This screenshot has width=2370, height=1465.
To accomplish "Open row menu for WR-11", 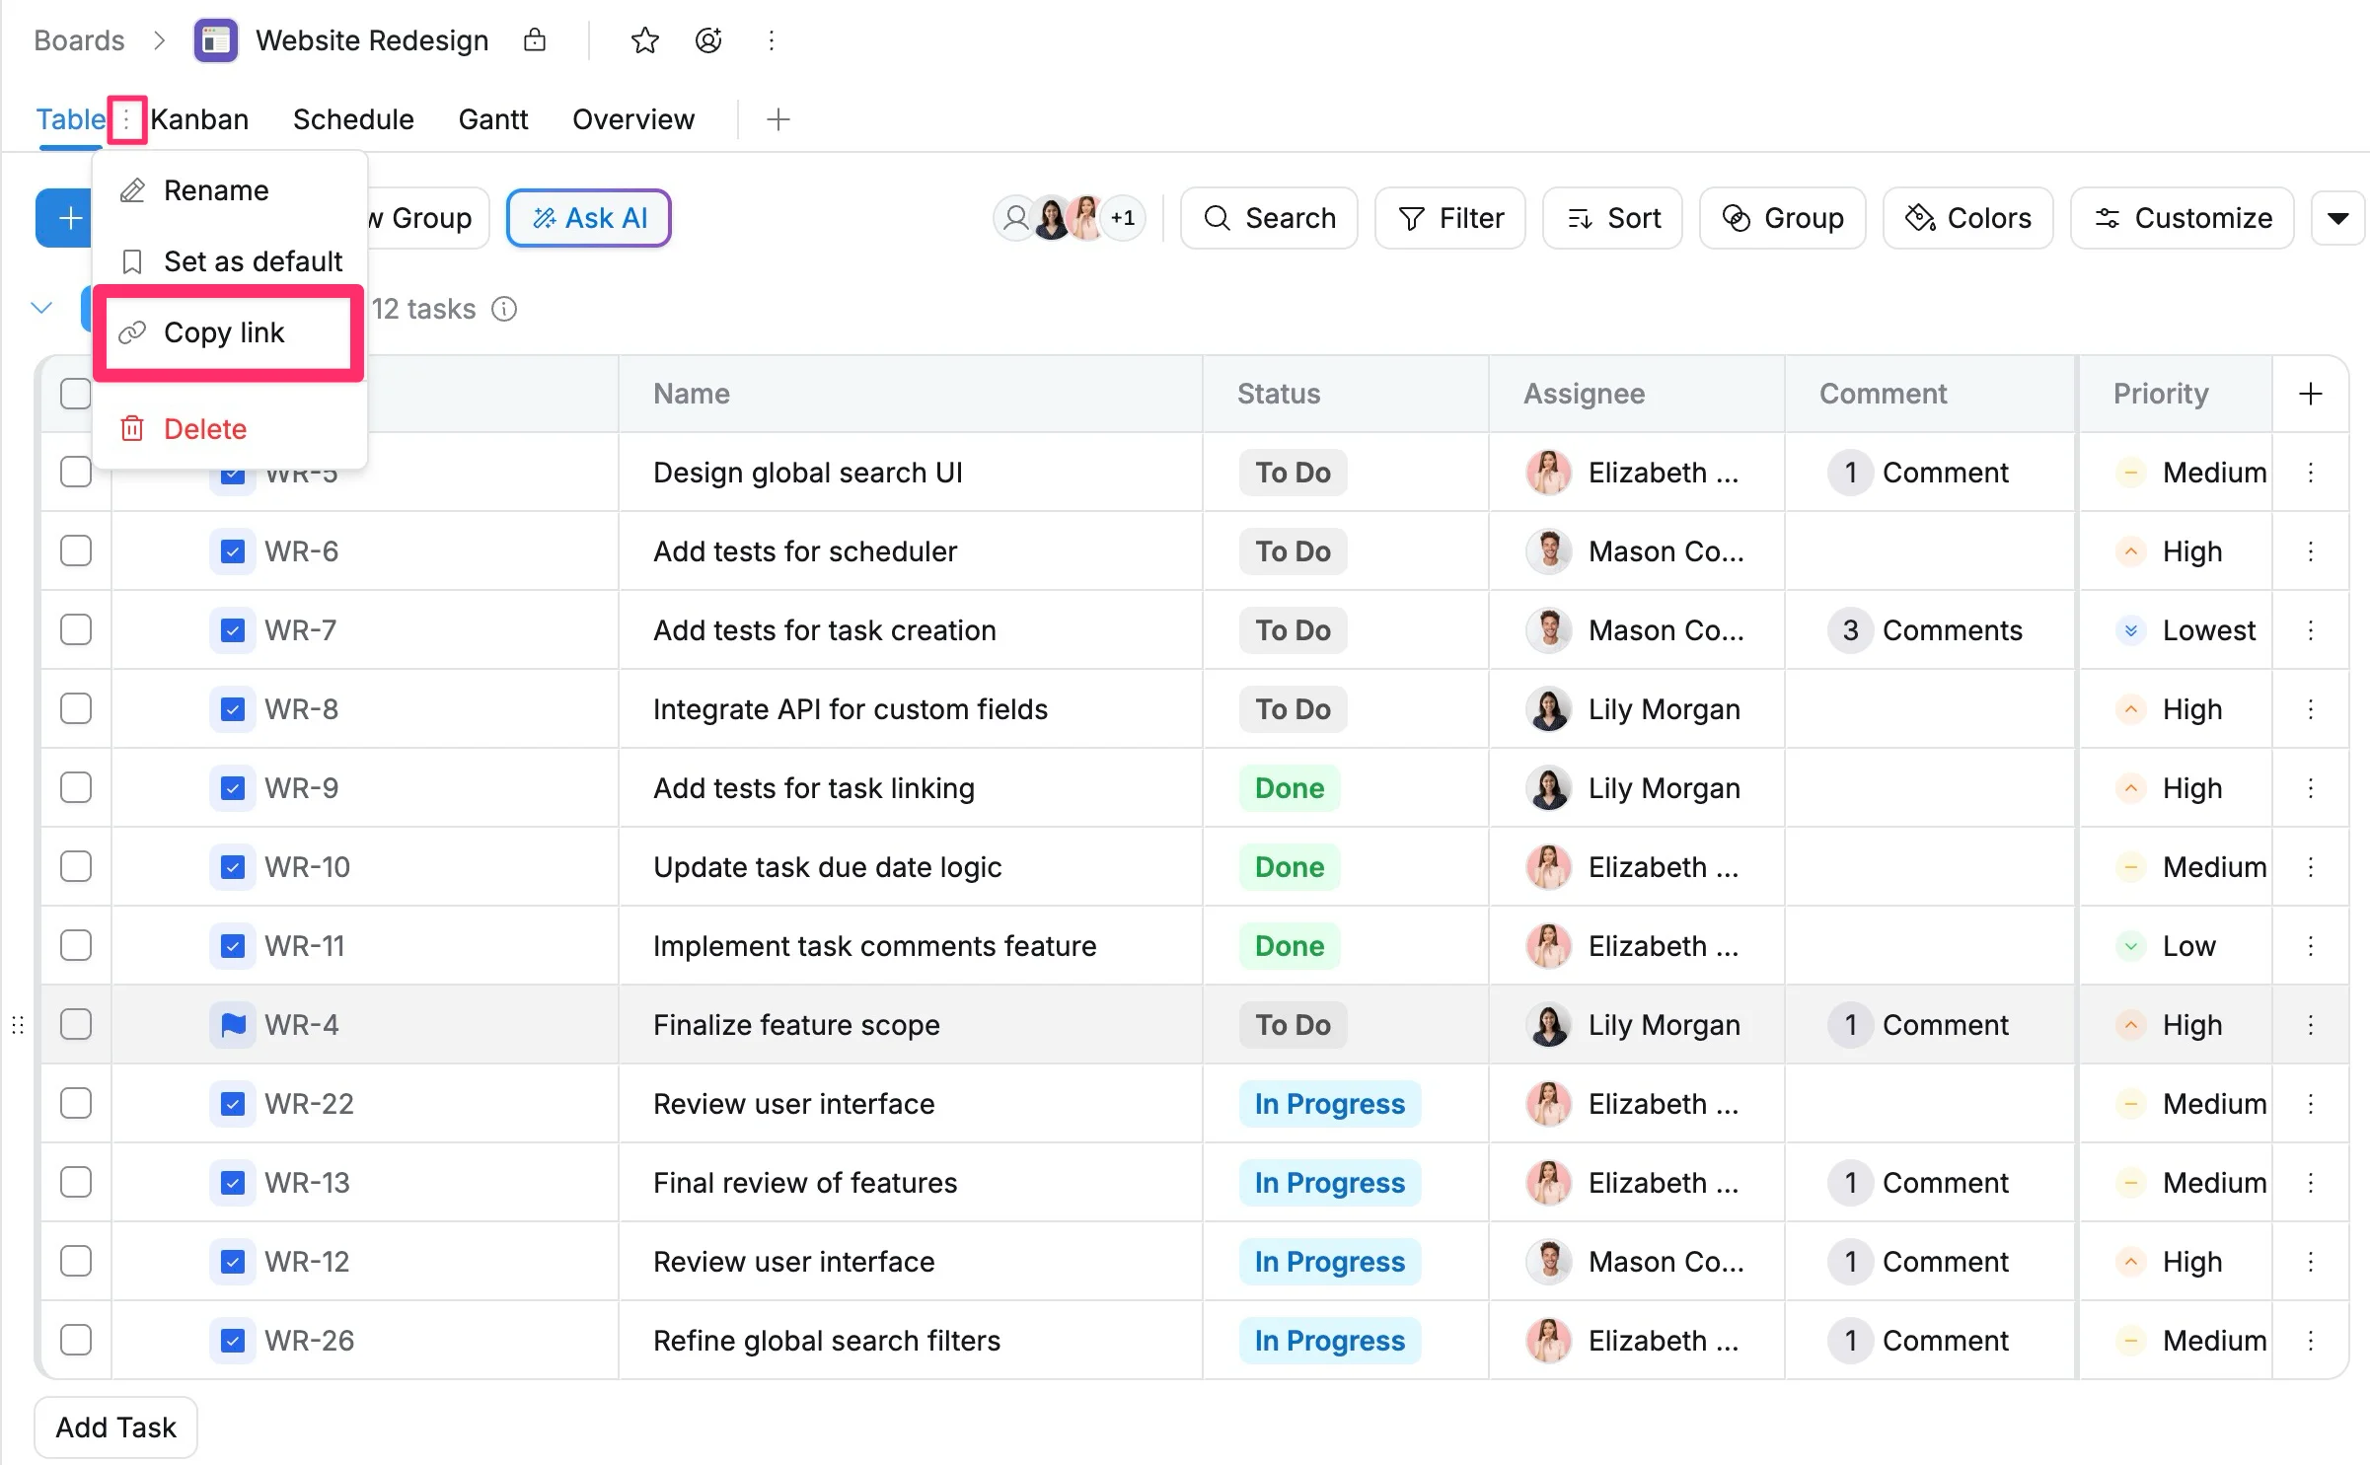I will point(2310,946).
